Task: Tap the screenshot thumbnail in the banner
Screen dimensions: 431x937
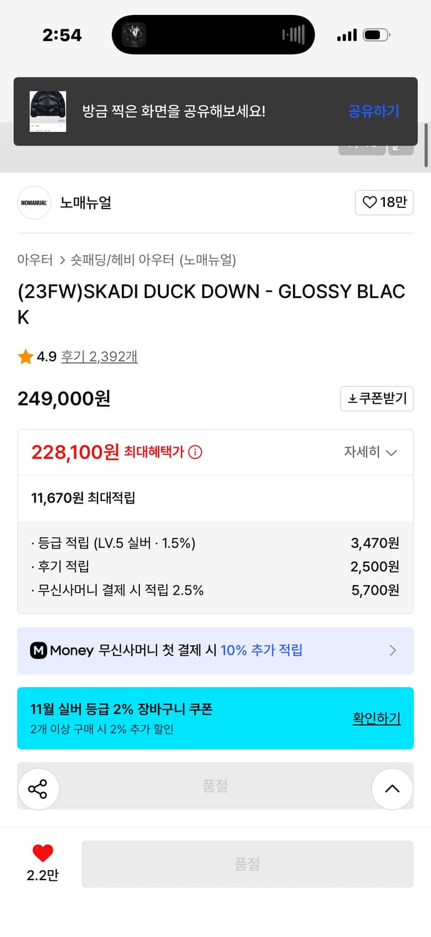Action: (x=47, y=111)
